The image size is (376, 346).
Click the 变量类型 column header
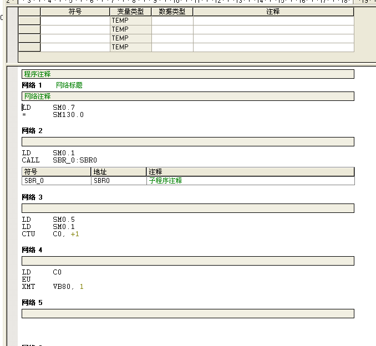click(x=130, y=12)
